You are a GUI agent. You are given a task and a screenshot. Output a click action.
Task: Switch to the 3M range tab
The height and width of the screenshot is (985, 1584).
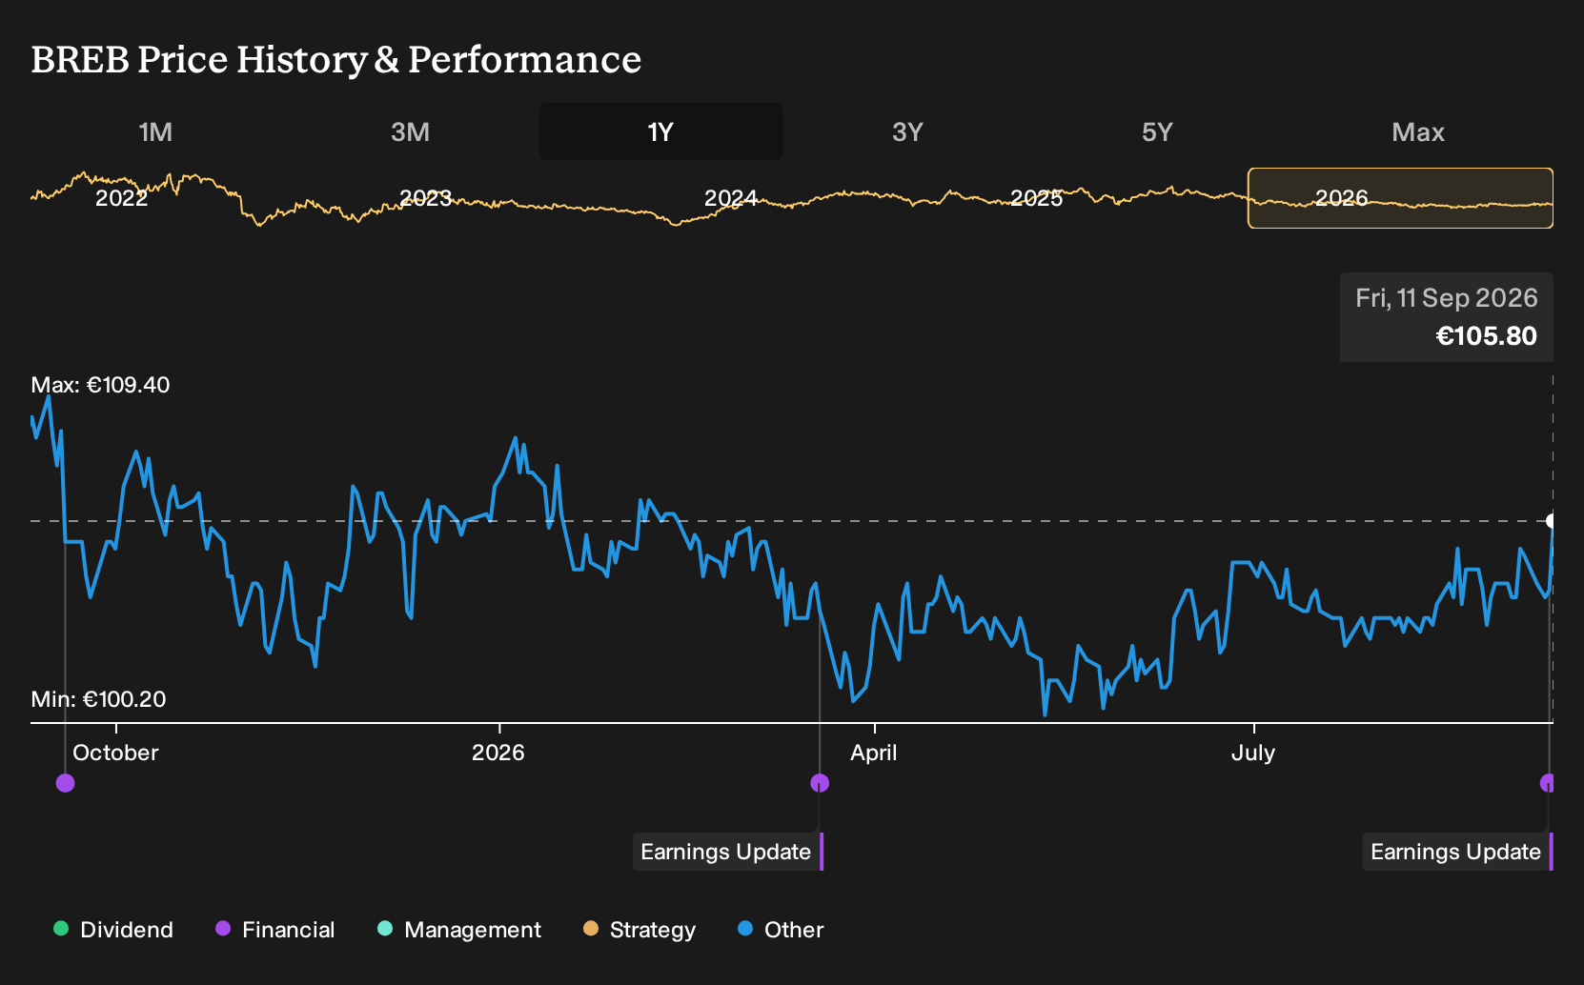point(410,131)
